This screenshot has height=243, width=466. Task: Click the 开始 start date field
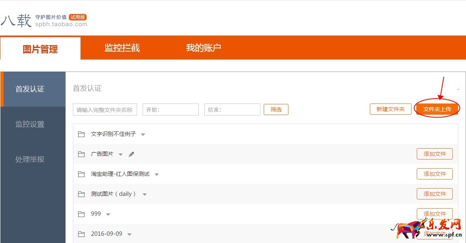click(x=171, y=110)
